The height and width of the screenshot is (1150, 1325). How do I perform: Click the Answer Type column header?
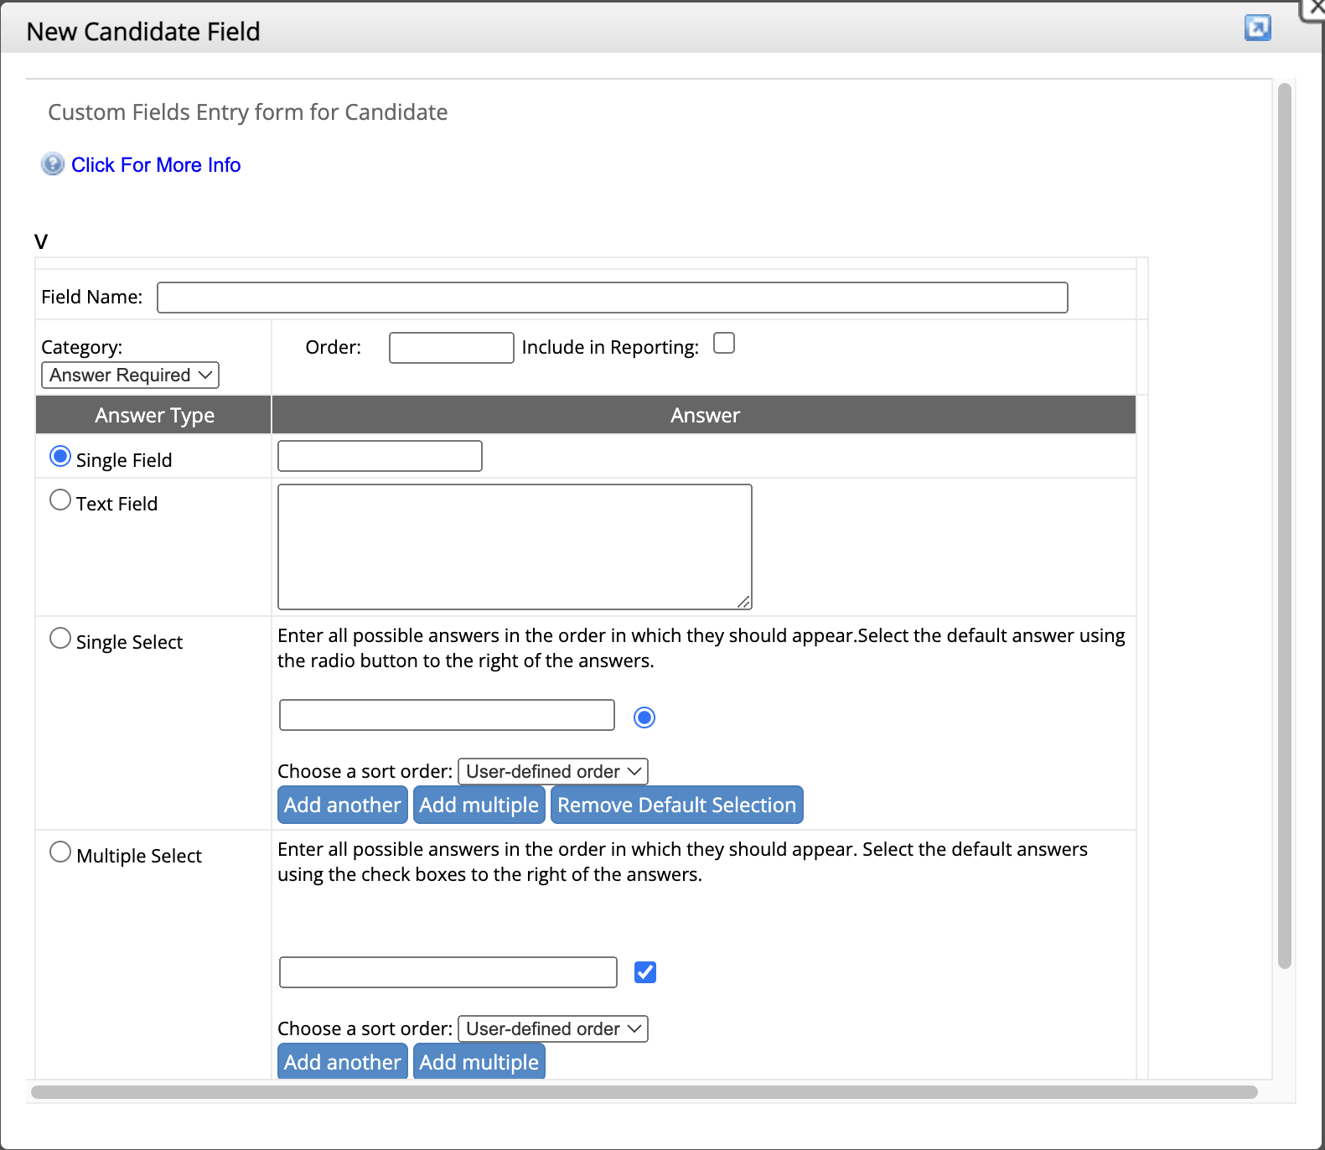click(154, 415)
